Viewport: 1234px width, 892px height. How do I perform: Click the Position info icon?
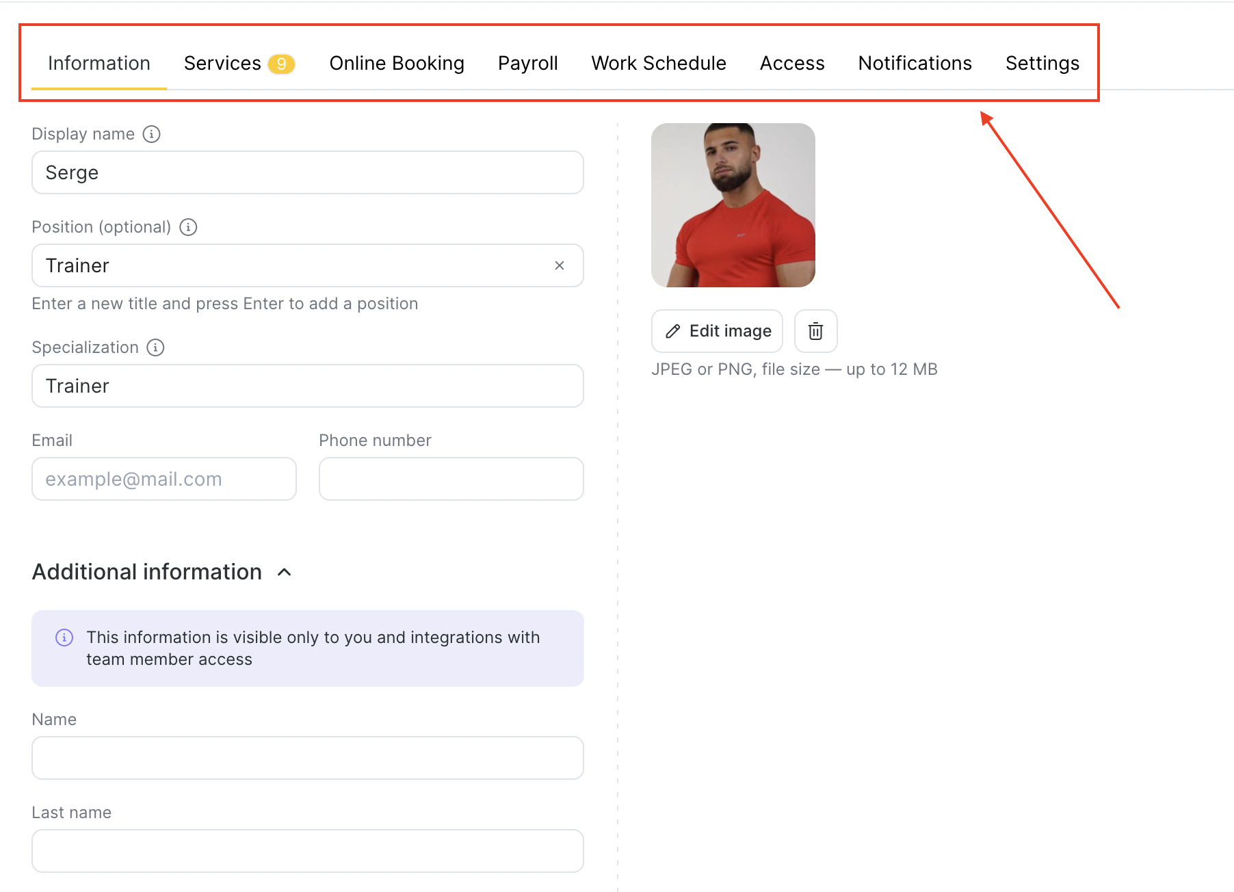pos(188,227)
